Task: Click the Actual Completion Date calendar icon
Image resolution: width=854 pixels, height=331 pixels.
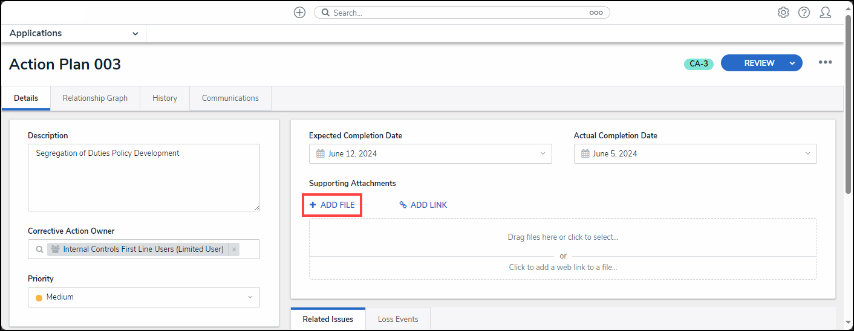Action: pyautogui.click(x=585, y=154)
